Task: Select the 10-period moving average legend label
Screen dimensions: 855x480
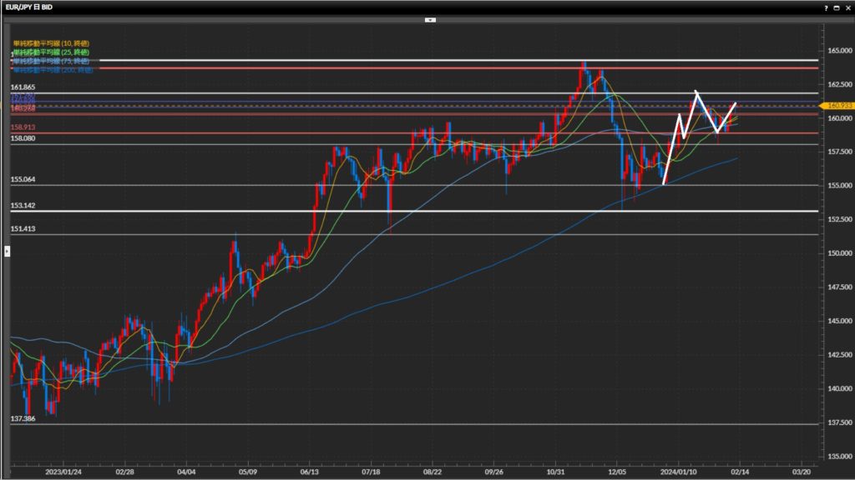Action: [51, 42]
